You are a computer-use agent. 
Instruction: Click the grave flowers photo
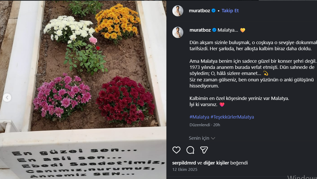pos(83,89)
